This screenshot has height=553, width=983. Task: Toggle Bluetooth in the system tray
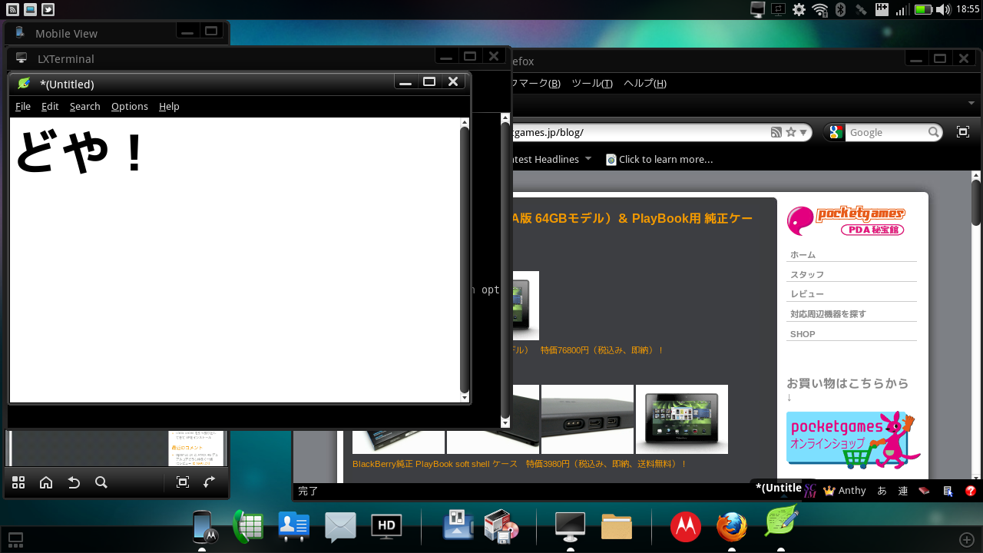[840, 10]
